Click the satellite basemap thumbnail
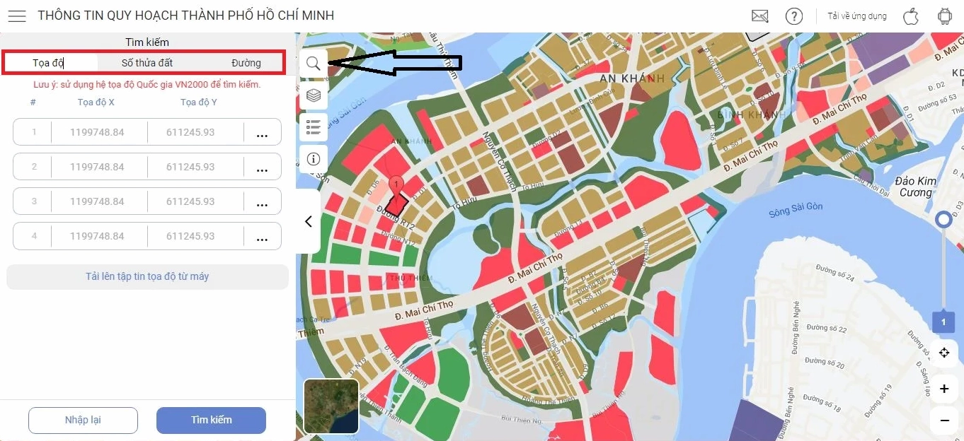964x441 pixels. point(331,407)
